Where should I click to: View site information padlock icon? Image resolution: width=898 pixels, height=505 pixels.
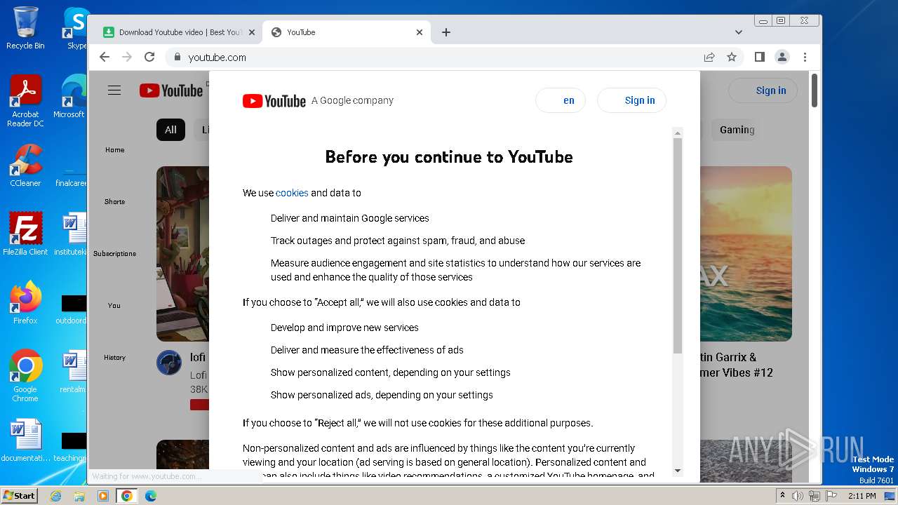coord(177,57)
